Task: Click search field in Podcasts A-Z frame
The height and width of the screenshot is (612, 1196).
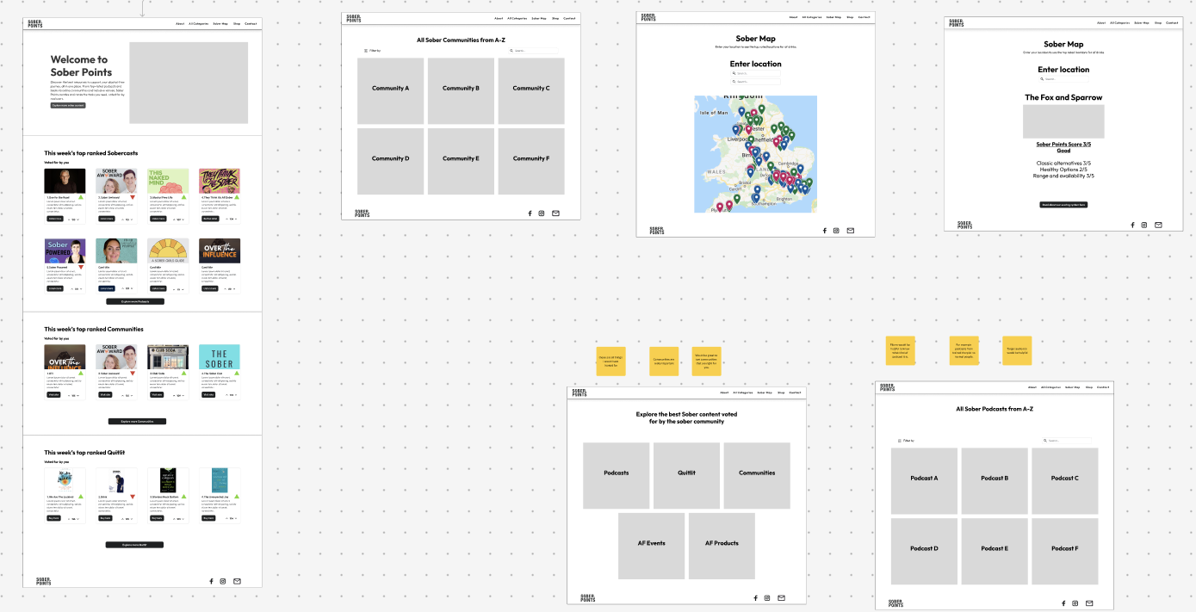Action: 1068,440
